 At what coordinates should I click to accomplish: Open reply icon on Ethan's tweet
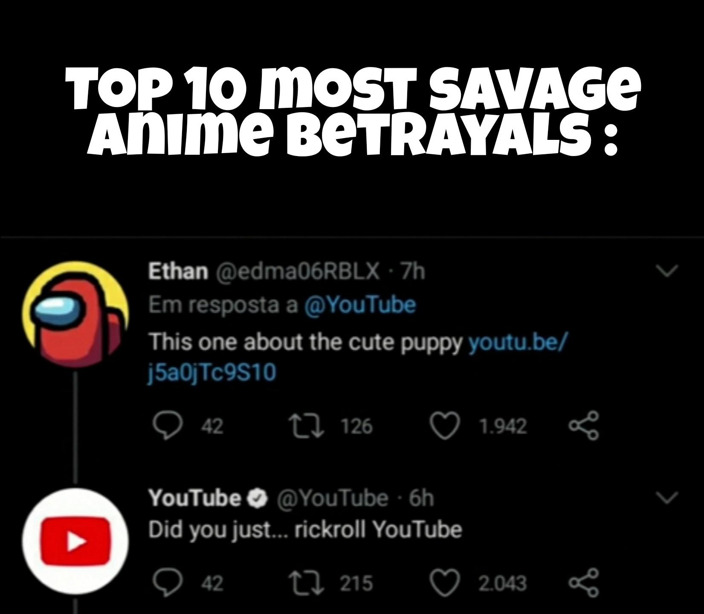click(166, 426)
